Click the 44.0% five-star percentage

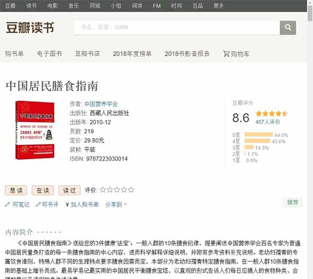tap(281, 135)
